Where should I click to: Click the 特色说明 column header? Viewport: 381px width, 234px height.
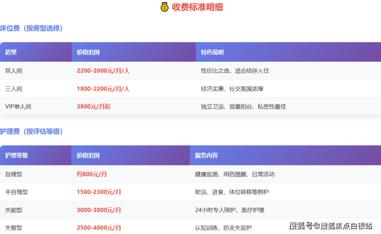[x=212, y=52]
